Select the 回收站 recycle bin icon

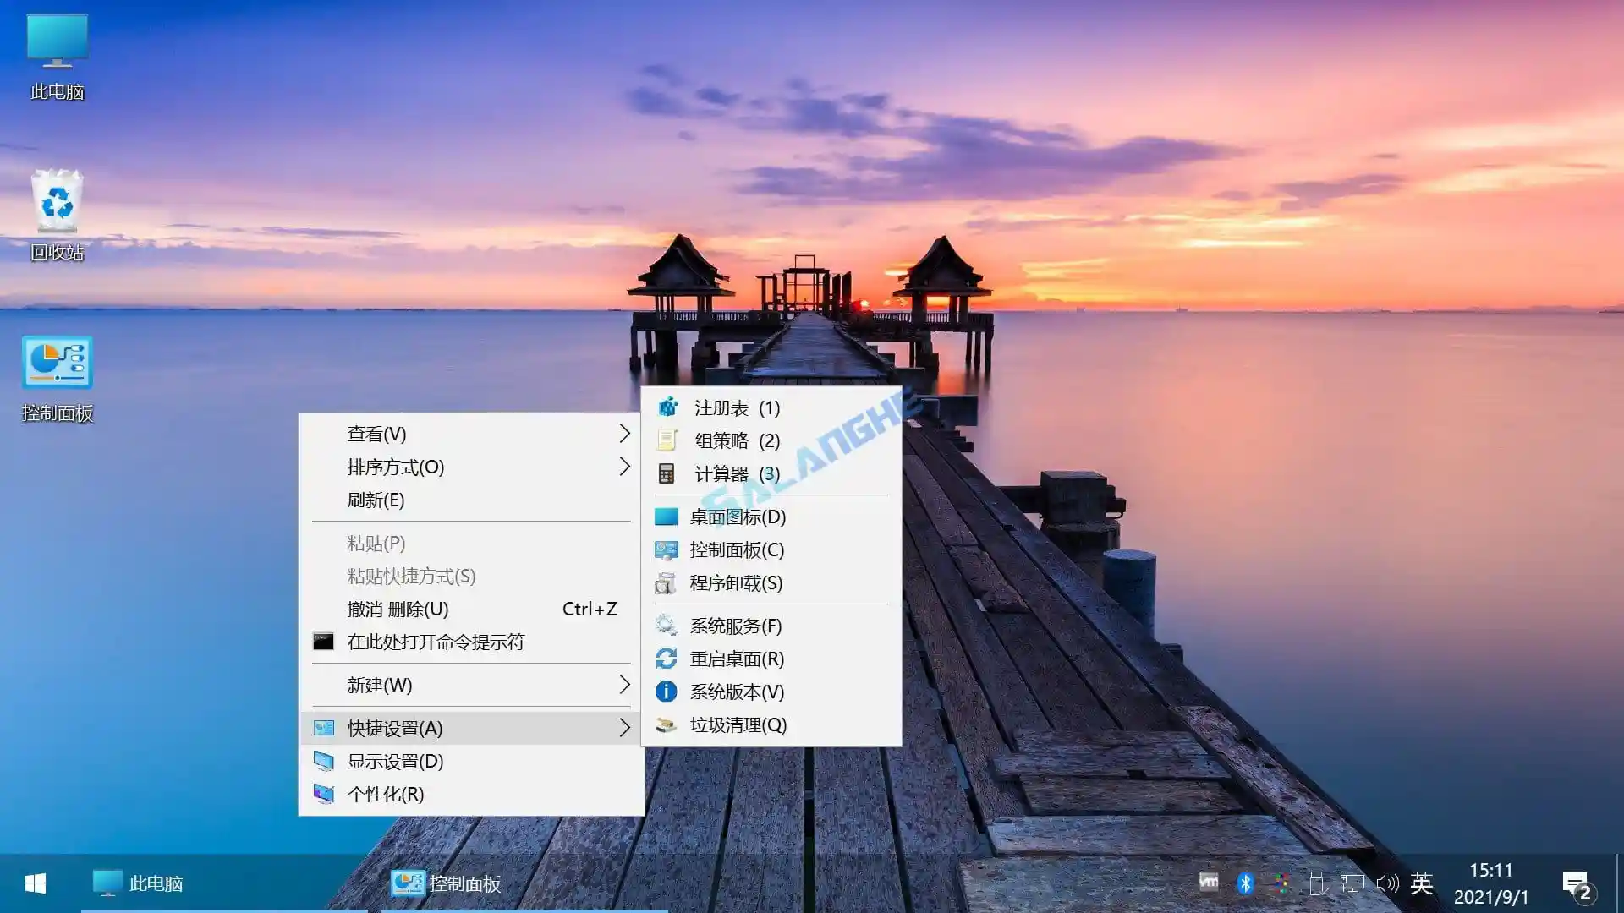(x=57, y=216)
